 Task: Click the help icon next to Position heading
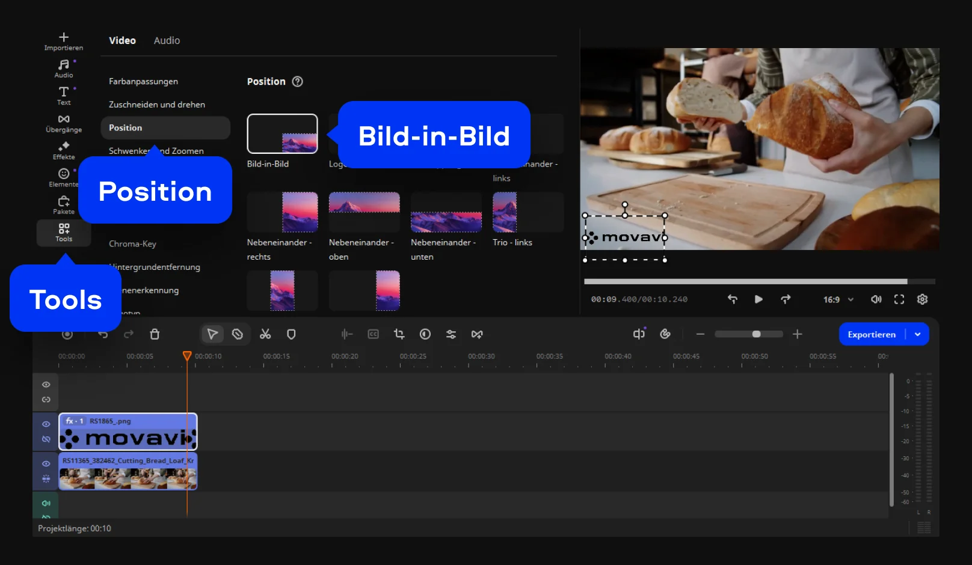[x=298, y=82]
